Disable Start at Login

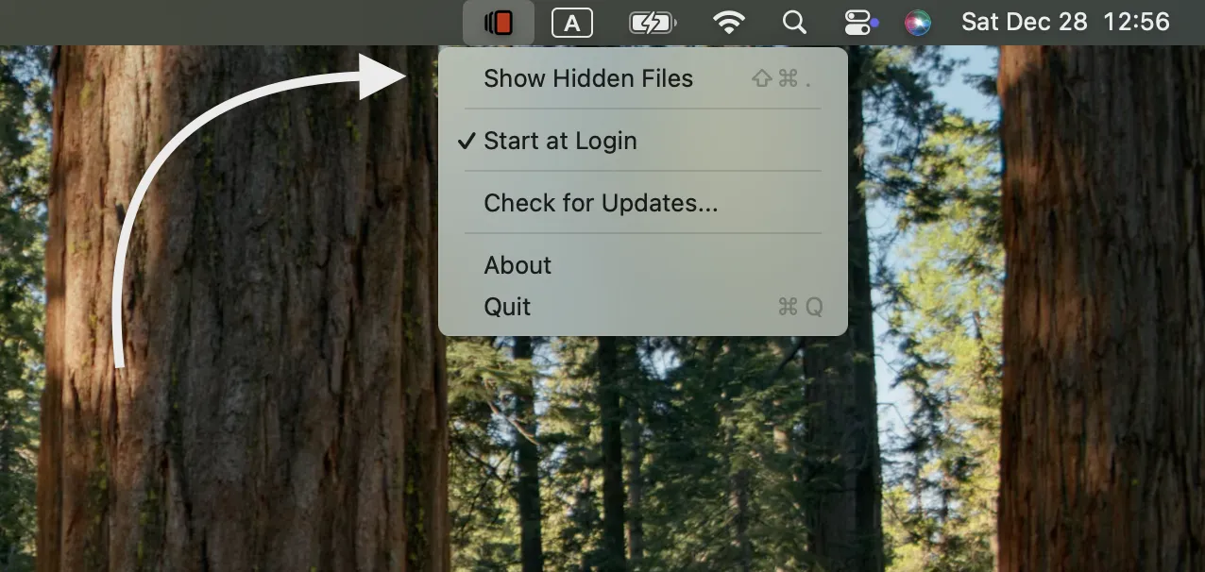pyautogui.click(x=560, y=141)
